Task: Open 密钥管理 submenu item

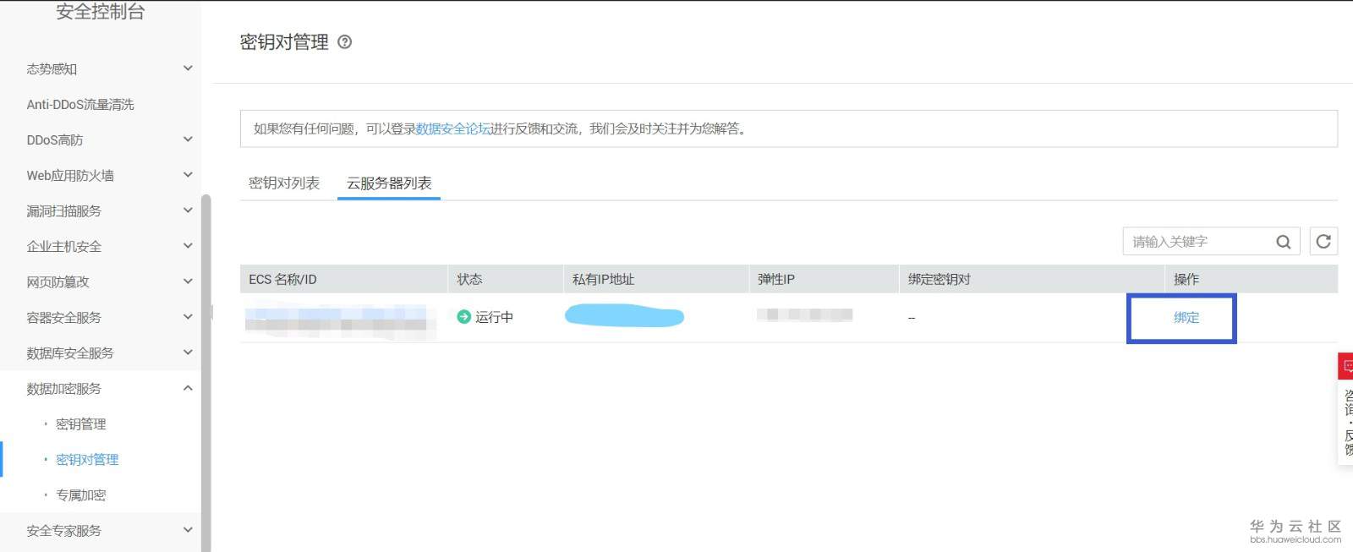Action: [81, 424]
